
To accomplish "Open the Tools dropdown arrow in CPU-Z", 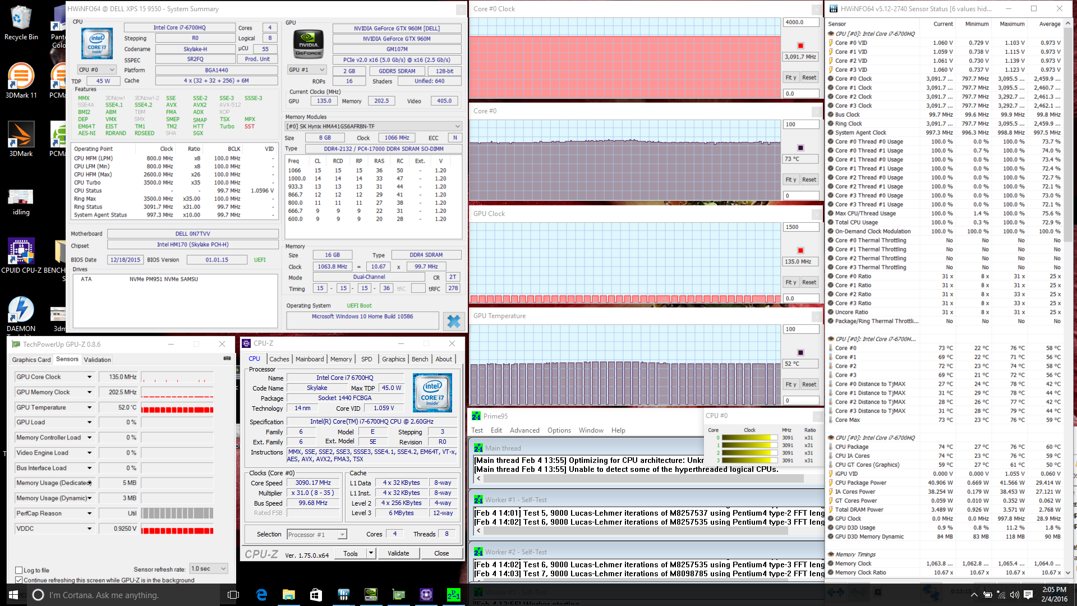I will point(371,553).
